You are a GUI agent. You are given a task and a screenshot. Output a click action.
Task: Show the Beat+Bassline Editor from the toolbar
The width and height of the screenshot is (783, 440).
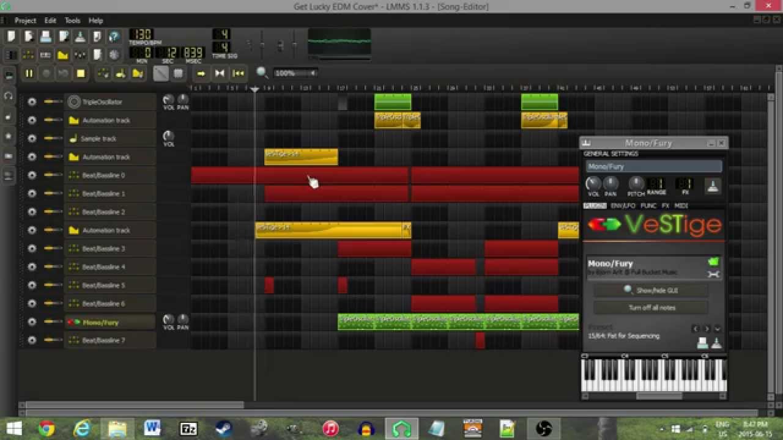coord(28,55)
